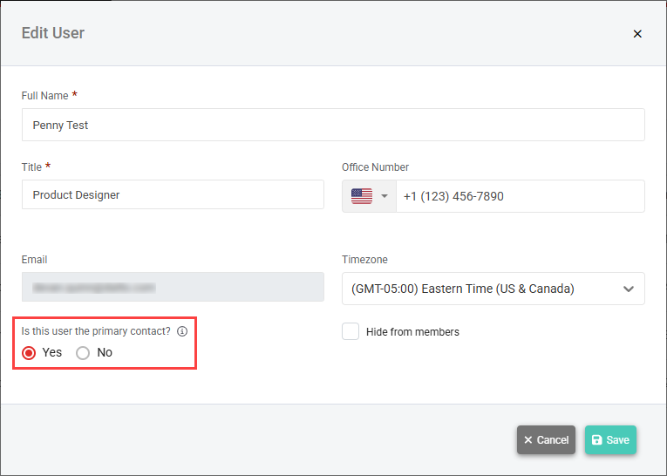This screenshot has height=476, width=667.
Task: Open the country code caret next to flag
Action: [x=385, y=196]
